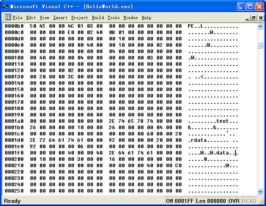Click the 'Off 0001FF' status bar pane

180,201
